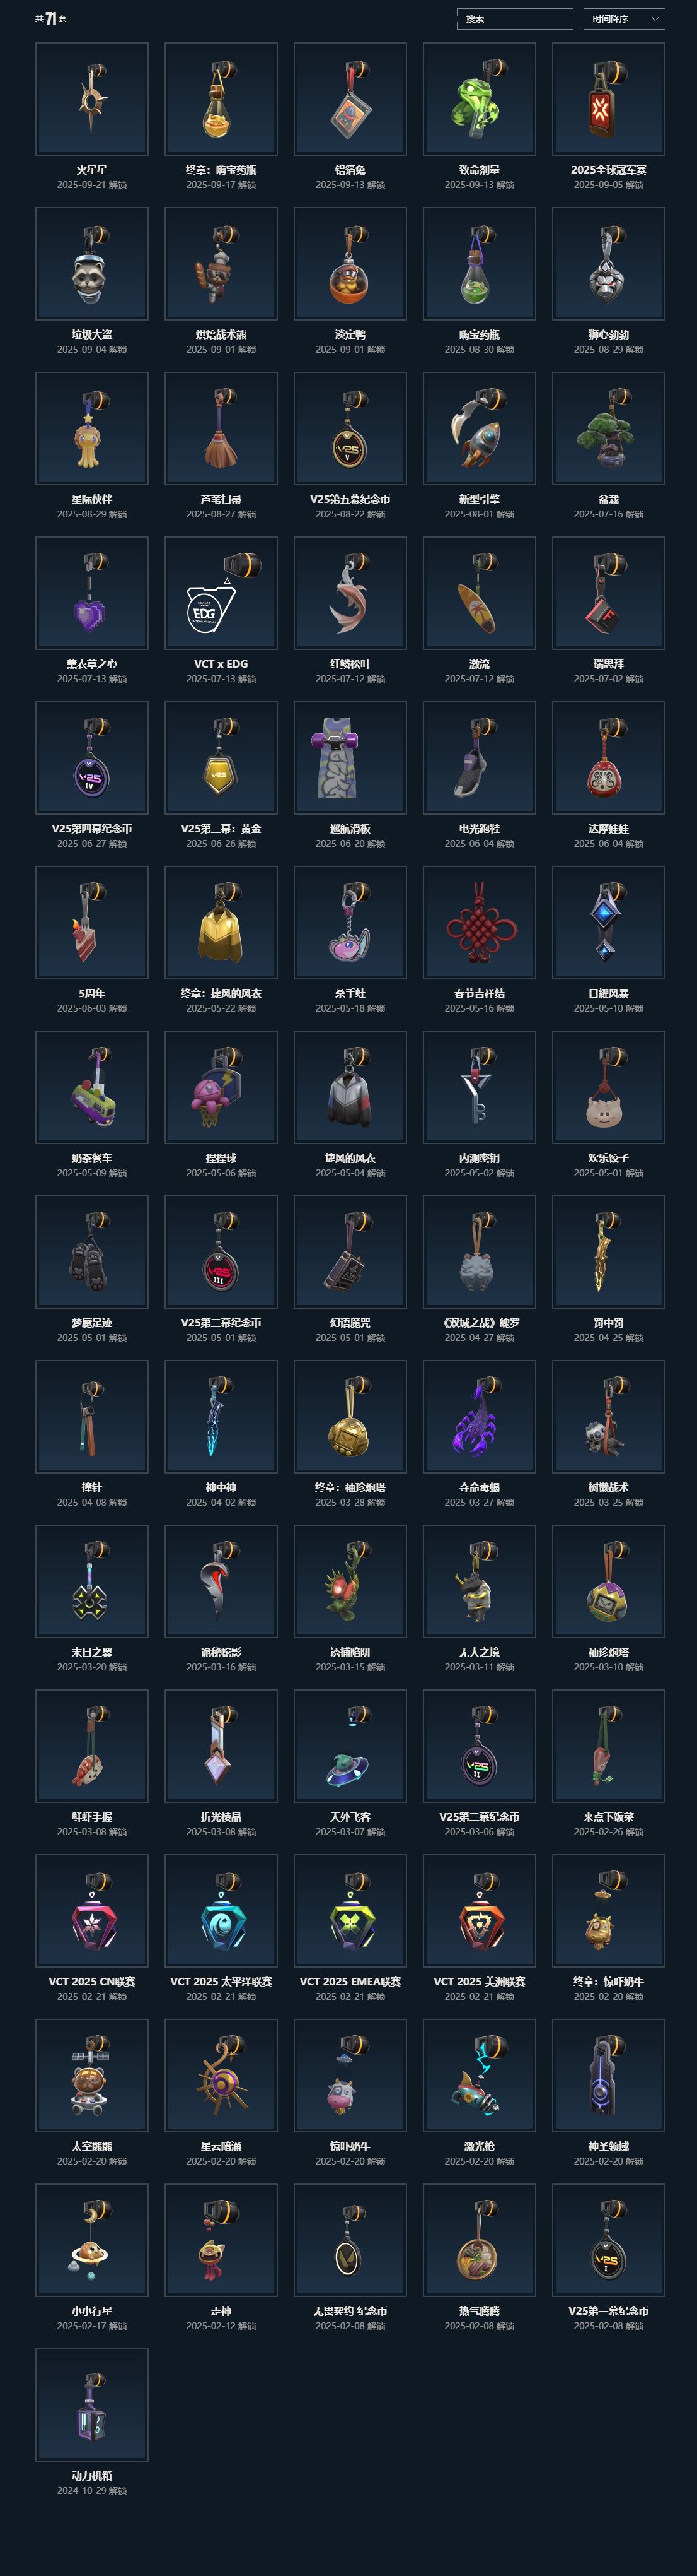Pick the rocket 新型引擎 buddy
The width and height of the screenshot is (697, 2576).
coord(480,428)
